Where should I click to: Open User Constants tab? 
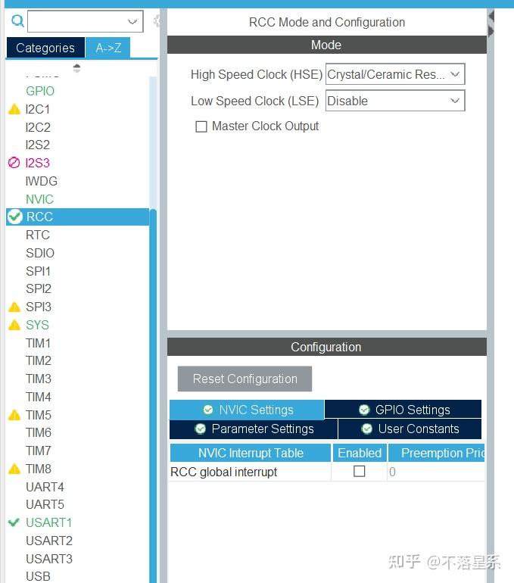(410, 429)
